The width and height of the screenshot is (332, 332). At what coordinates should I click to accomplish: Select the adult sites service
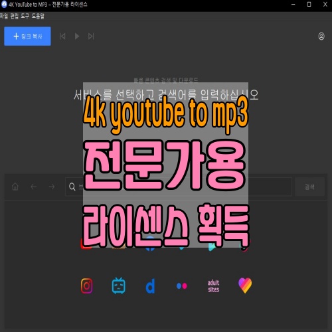214,286
